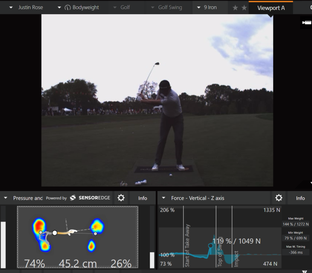The height and width of the screenshot is (273, 312).
Task: Click the 45.2 cm stance width value
Action: pyautogui.click(x=77, y=263)
